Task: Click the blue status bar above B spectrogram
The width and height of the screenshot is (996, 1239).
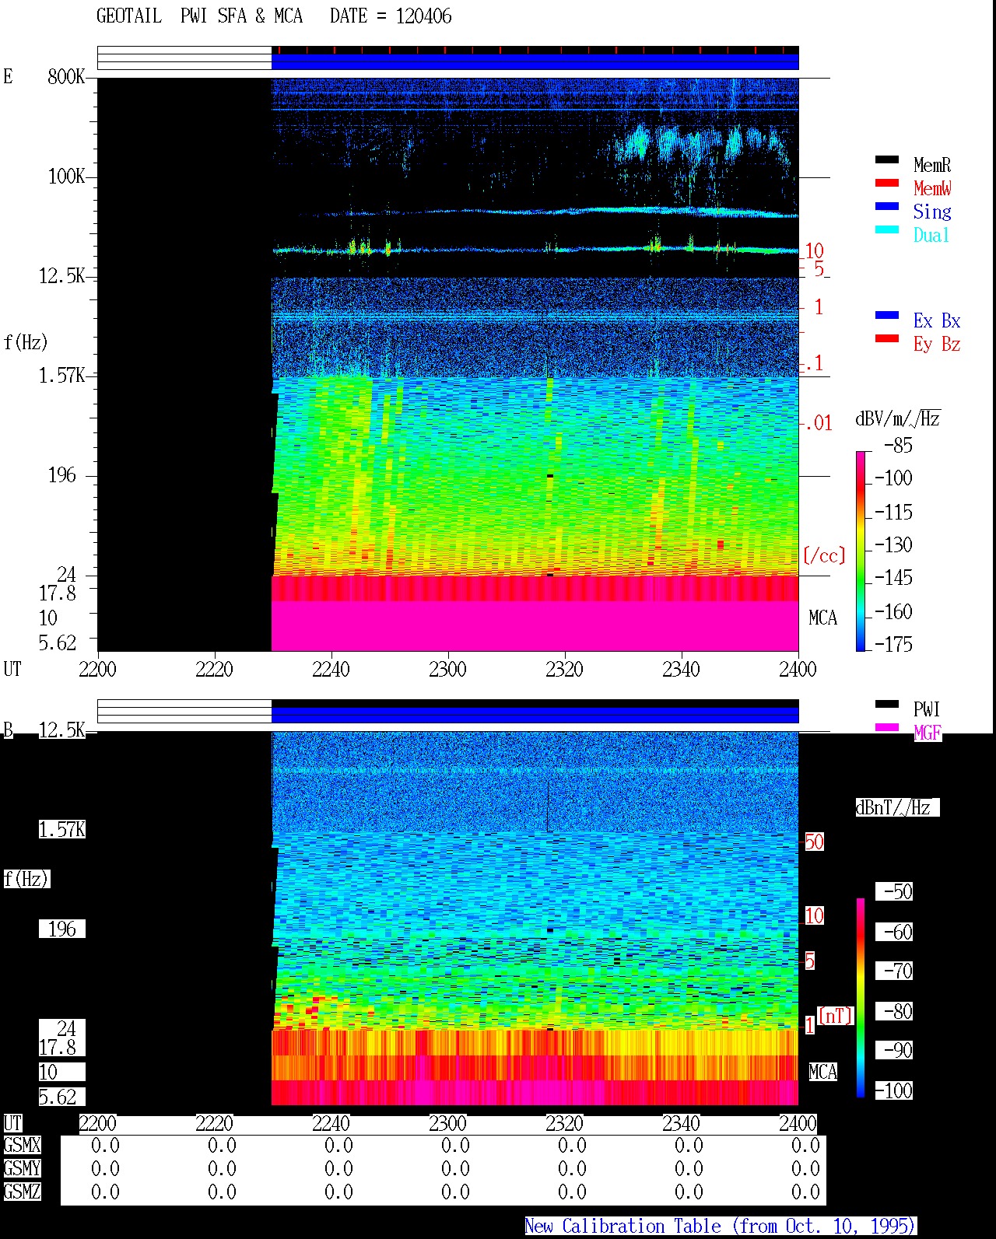Action: click(535, 715)
